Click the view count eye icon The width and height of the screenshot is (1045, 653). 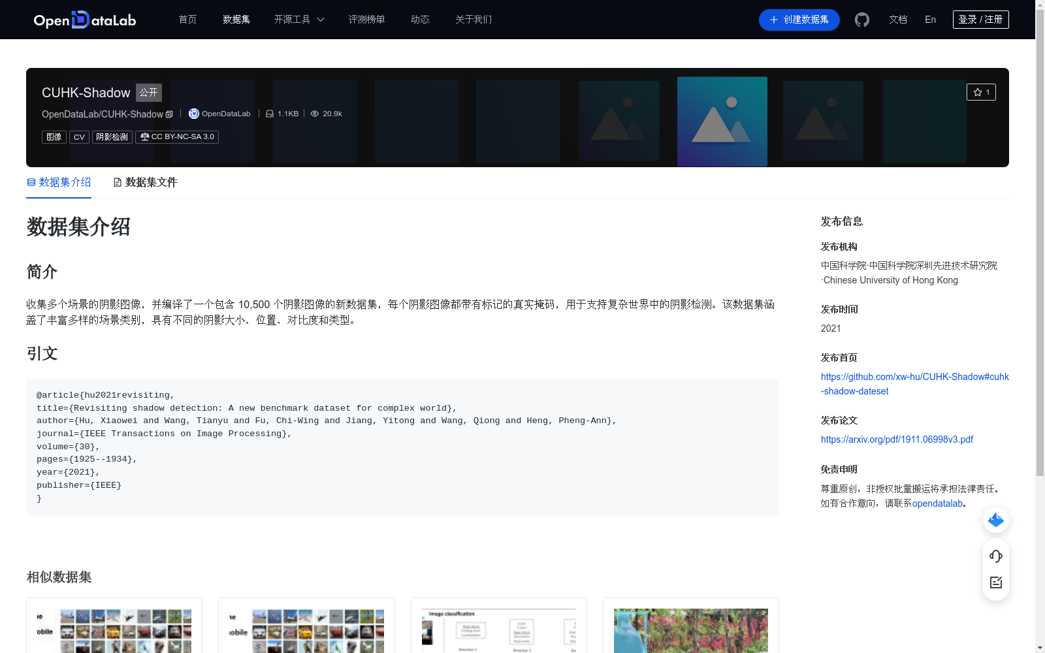(x=315, y=114)
